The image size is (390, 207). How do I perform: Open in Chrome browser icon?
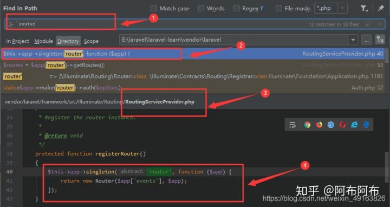coord(307,125)
